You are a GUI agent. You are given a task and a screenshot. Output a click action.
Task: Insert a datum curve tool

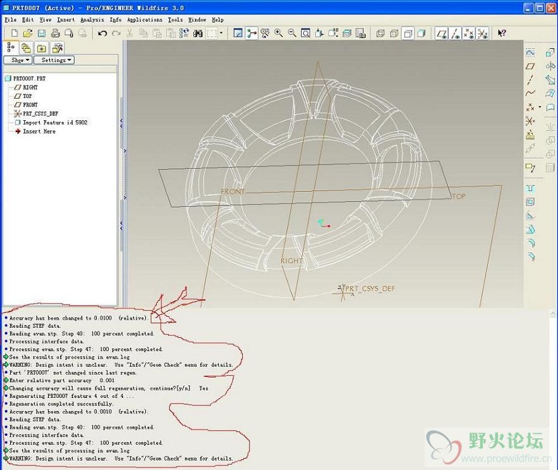tap(530, 94)
